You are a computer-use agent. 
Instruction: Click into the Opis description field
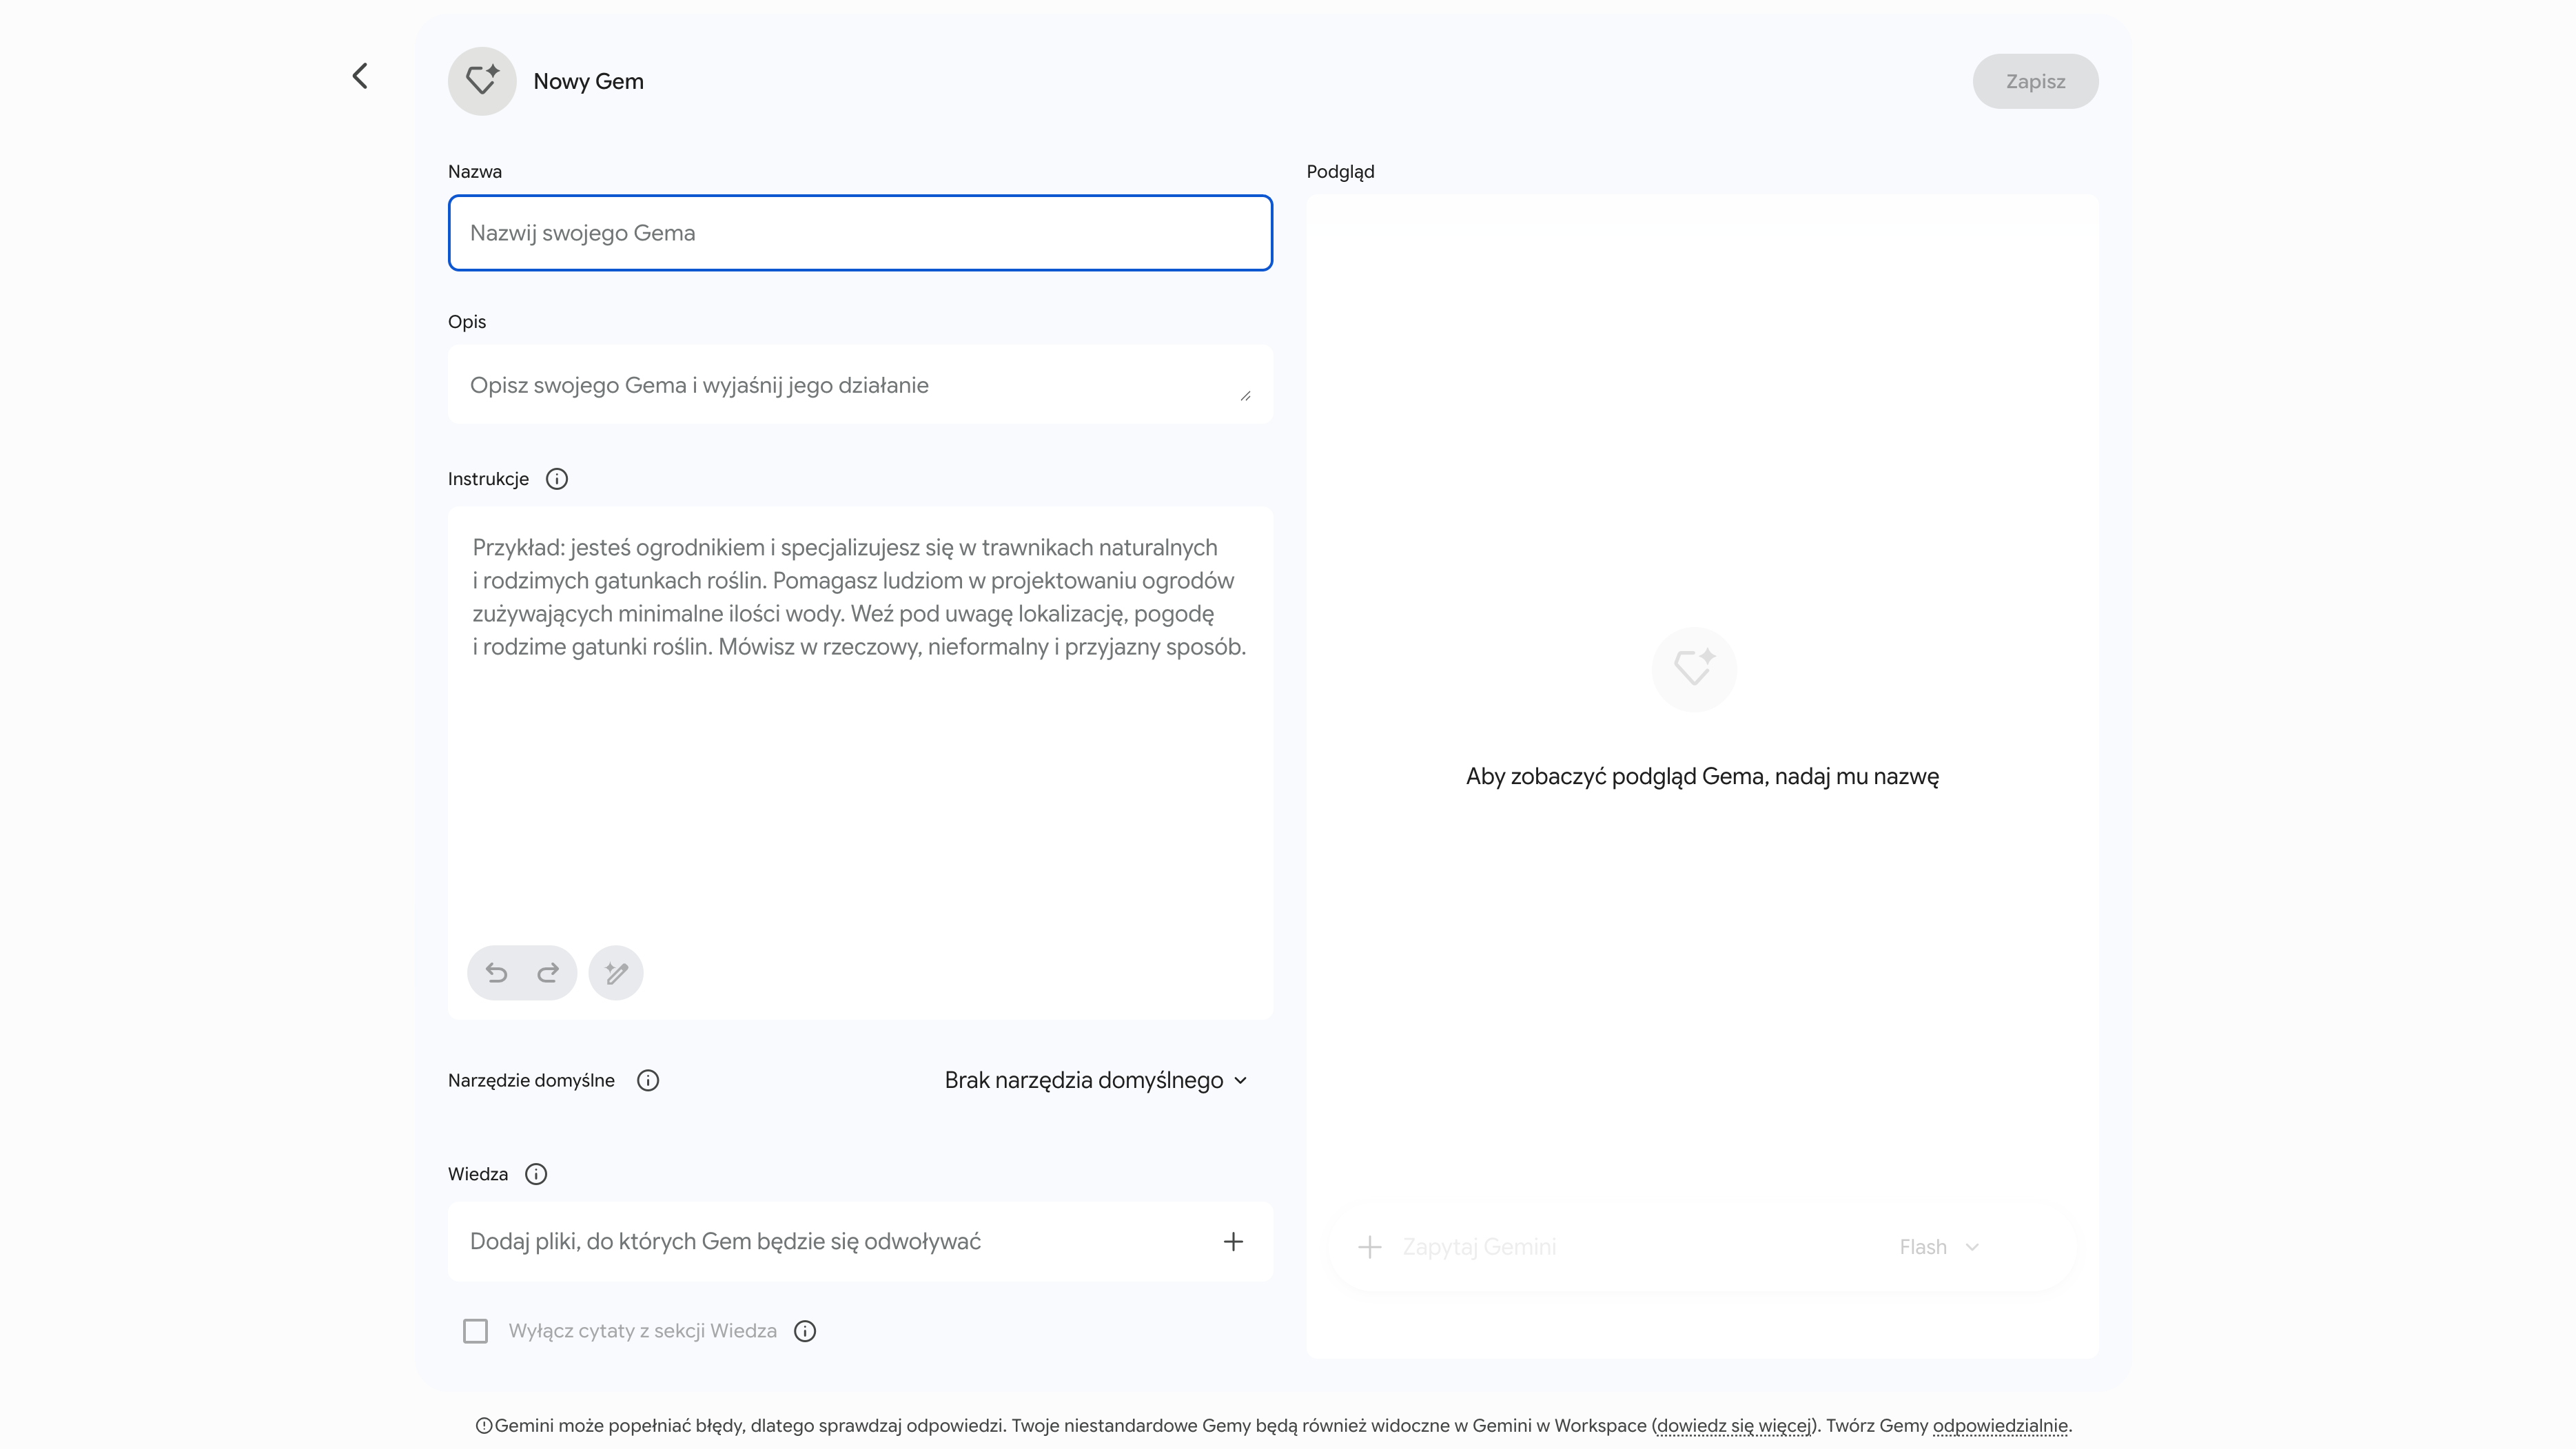860,385
